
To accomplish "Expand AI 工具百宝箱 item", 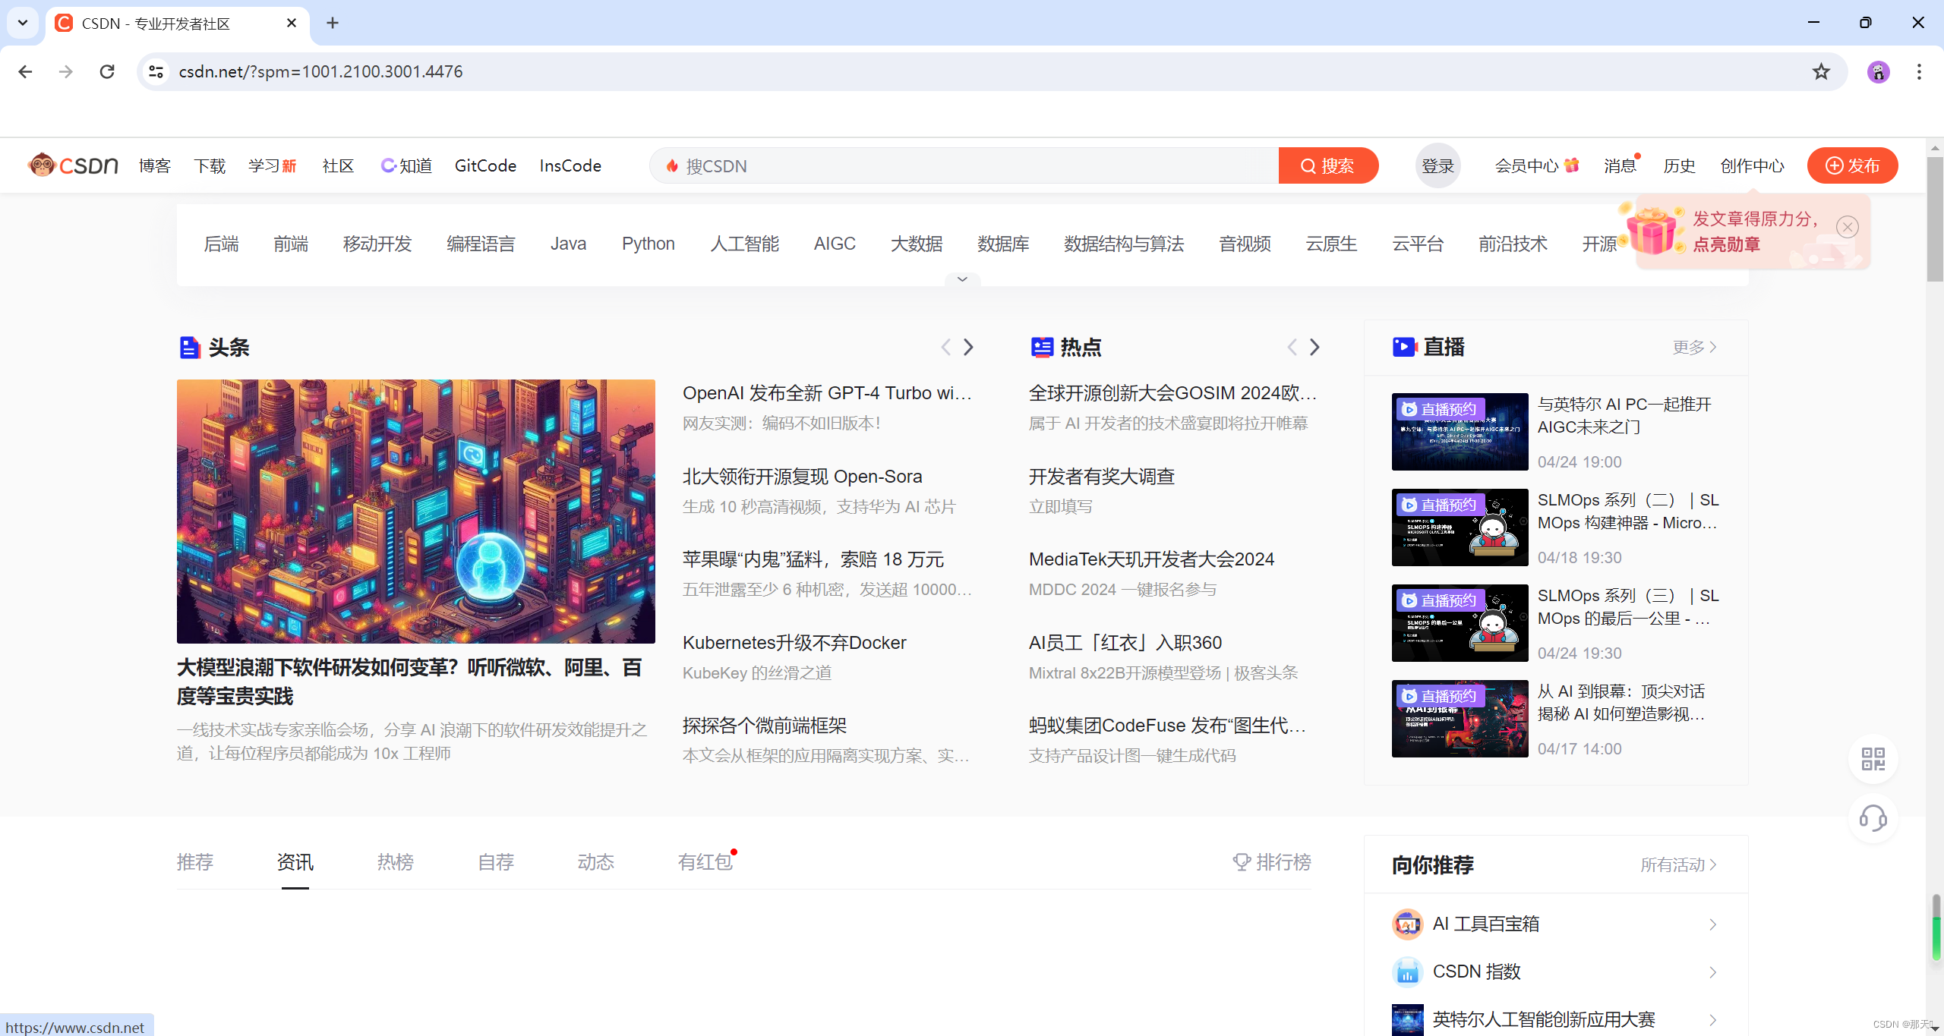I will [1555, 924].
